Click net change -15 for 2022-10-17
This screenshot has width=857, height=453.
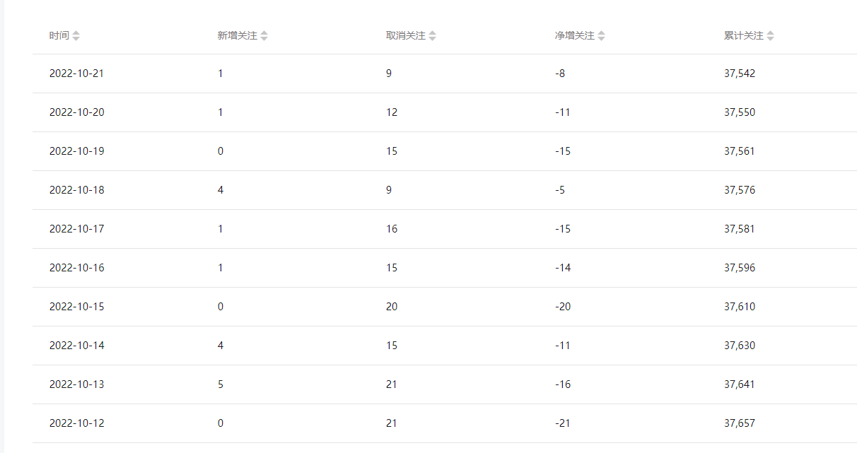pos(563,229)
